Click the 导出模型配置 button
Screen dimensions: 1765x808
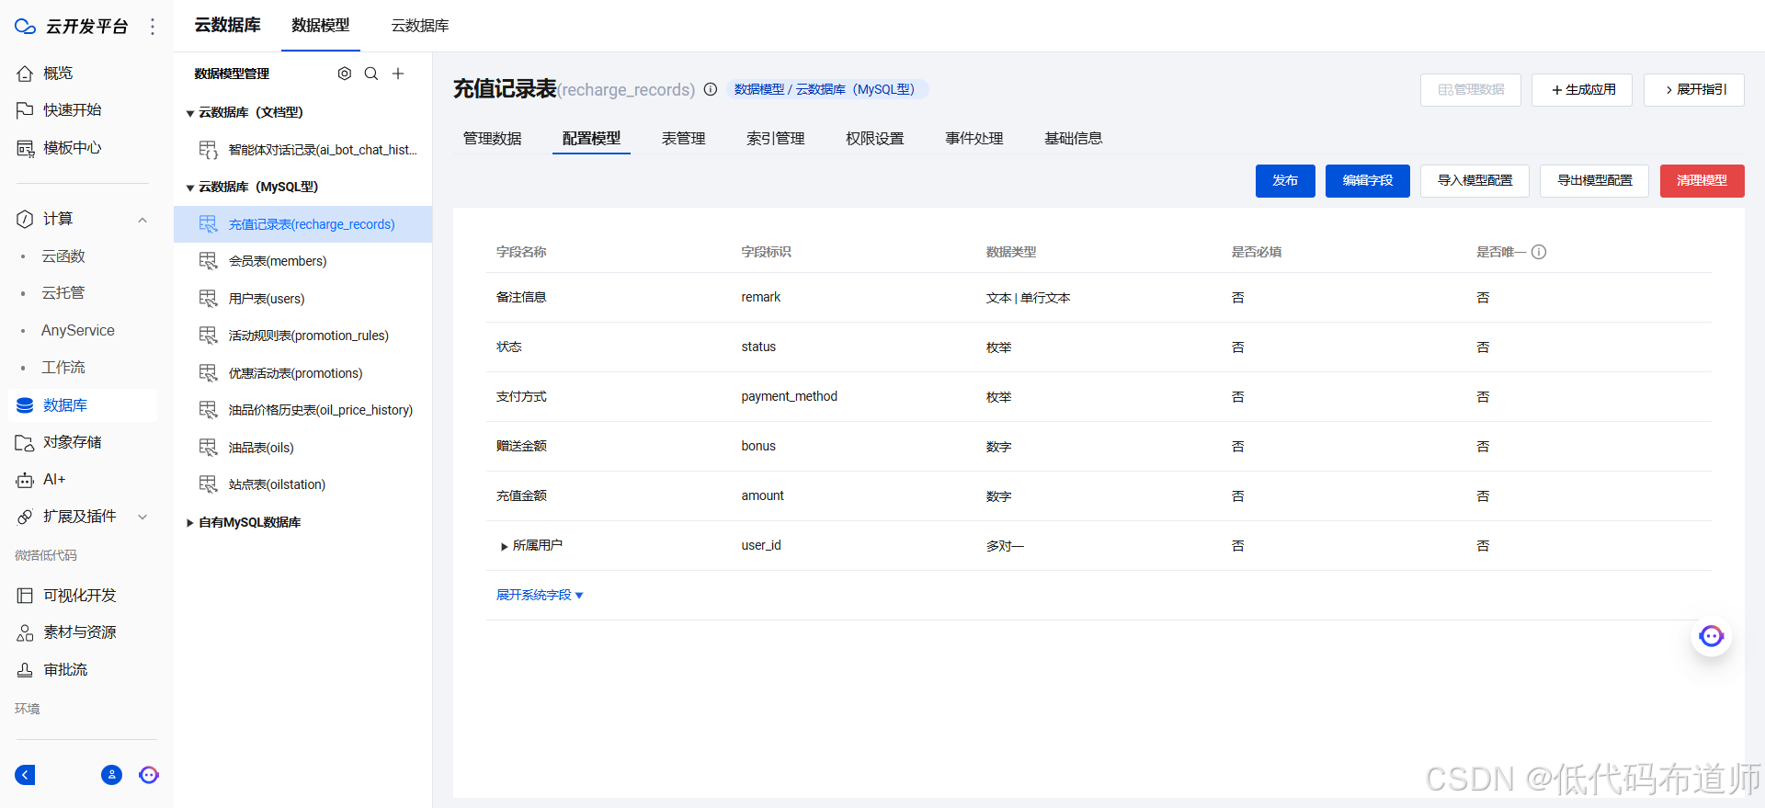click(1595, 181)
